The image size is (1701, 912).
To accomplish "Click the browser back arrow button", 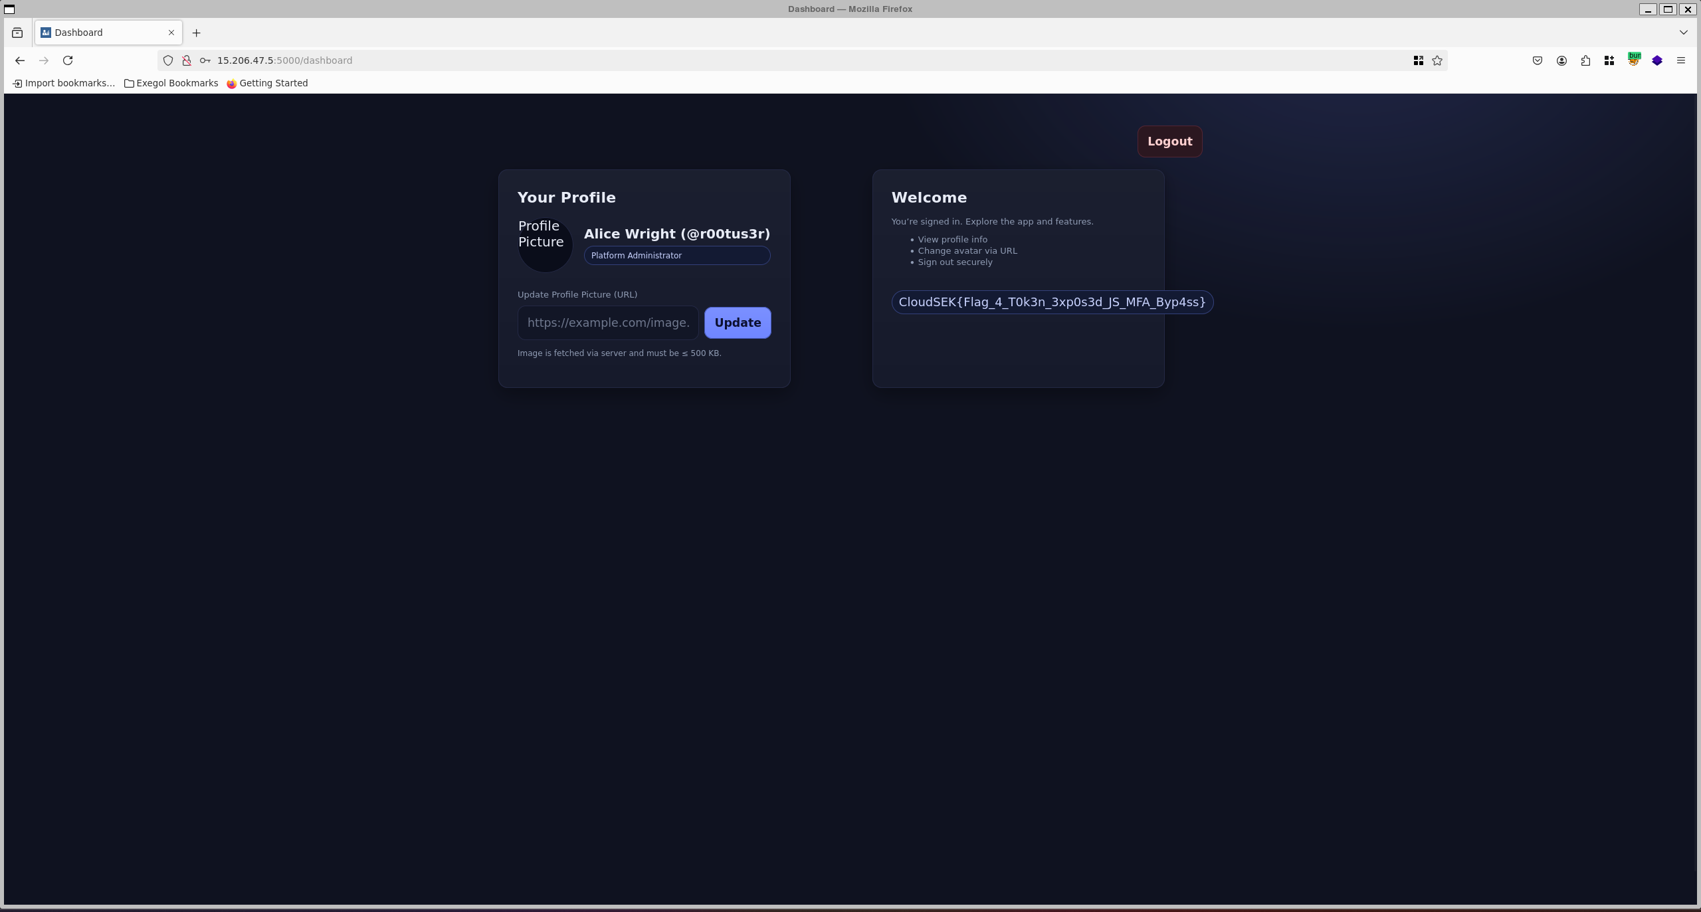I will (x=20, y=60).
